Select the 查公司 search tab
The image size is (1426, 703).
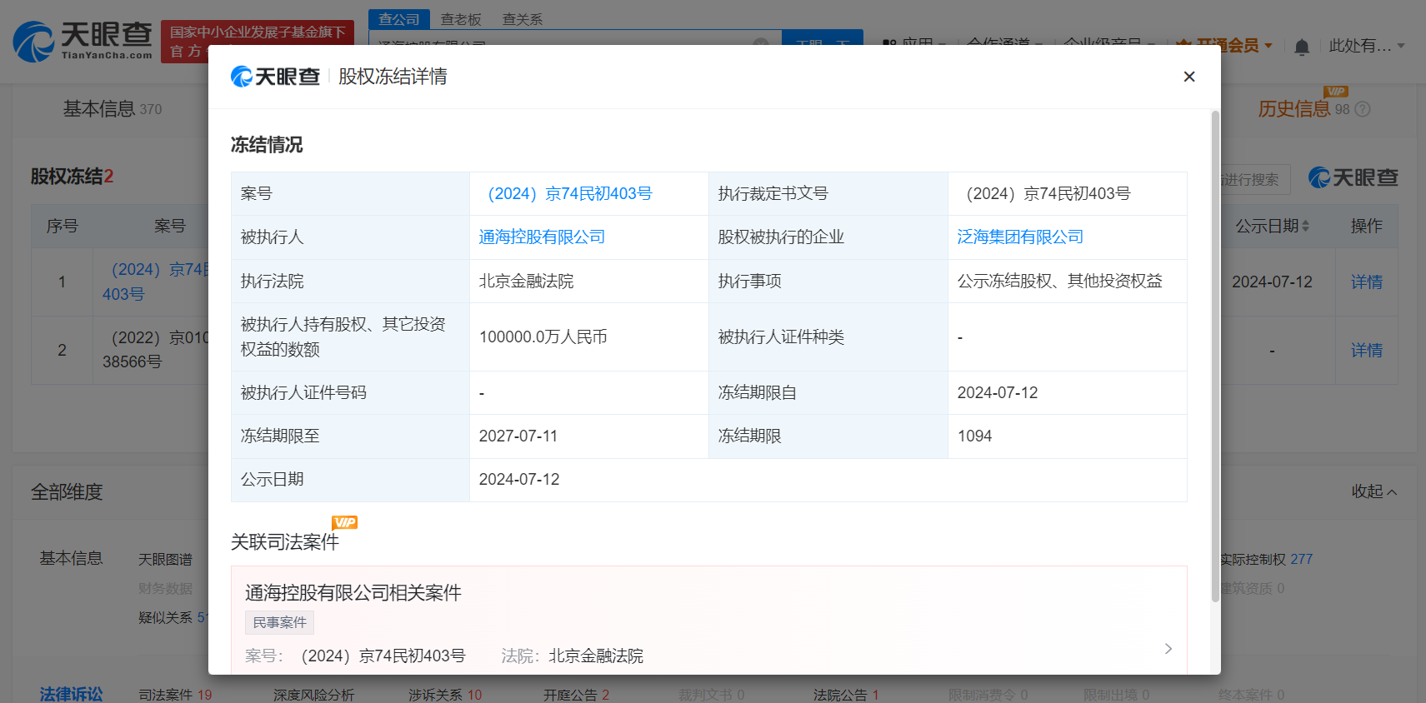tap(399, 18)
